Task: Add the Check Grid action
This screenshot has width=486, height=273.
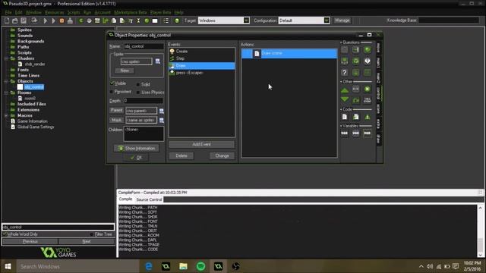Action: pos(368,73)
